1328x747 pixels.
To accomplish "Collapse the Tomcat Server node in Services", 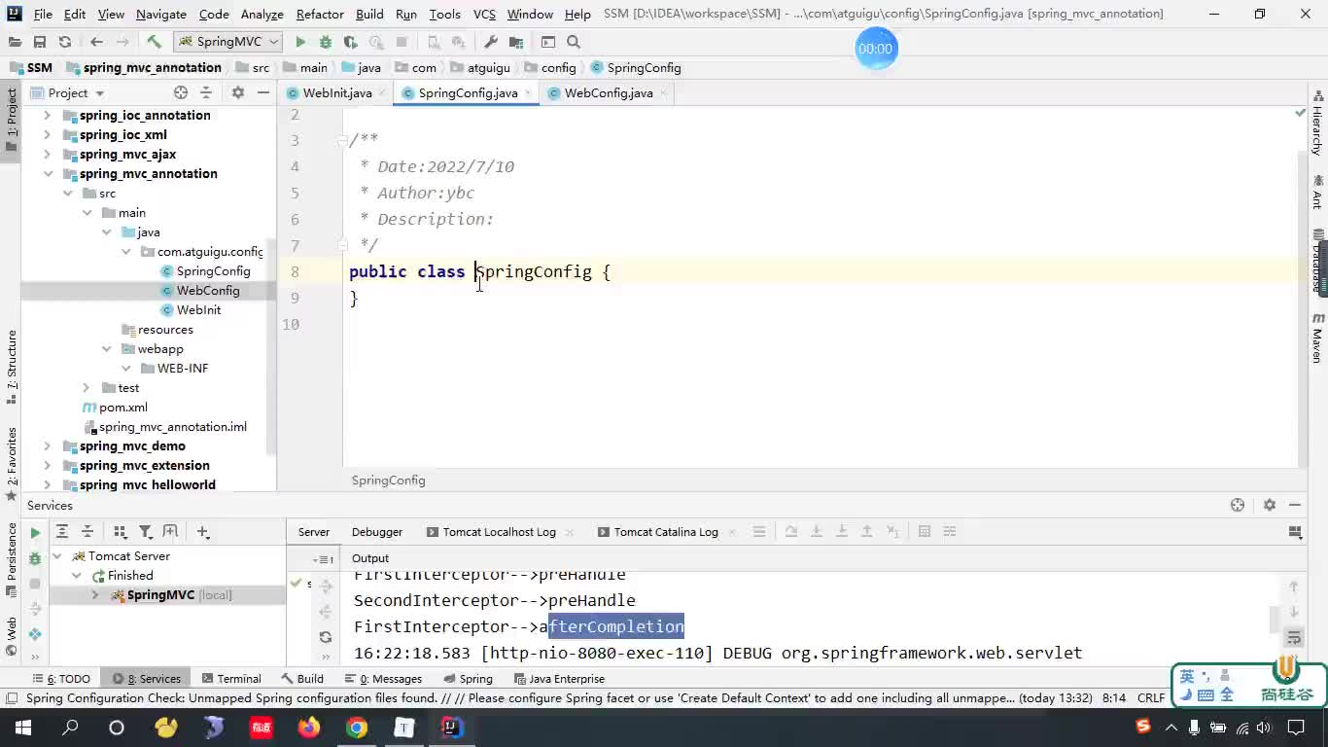I will click(56, 555).
